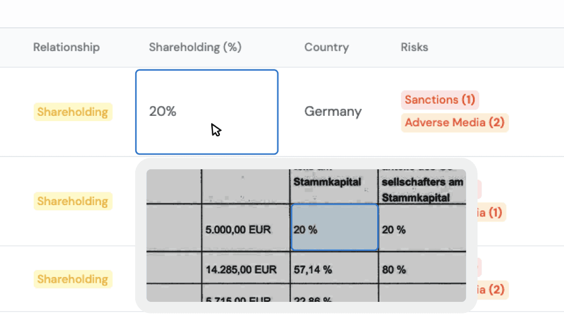Open the Sanctions (1) risk tag

pos(440,100)
